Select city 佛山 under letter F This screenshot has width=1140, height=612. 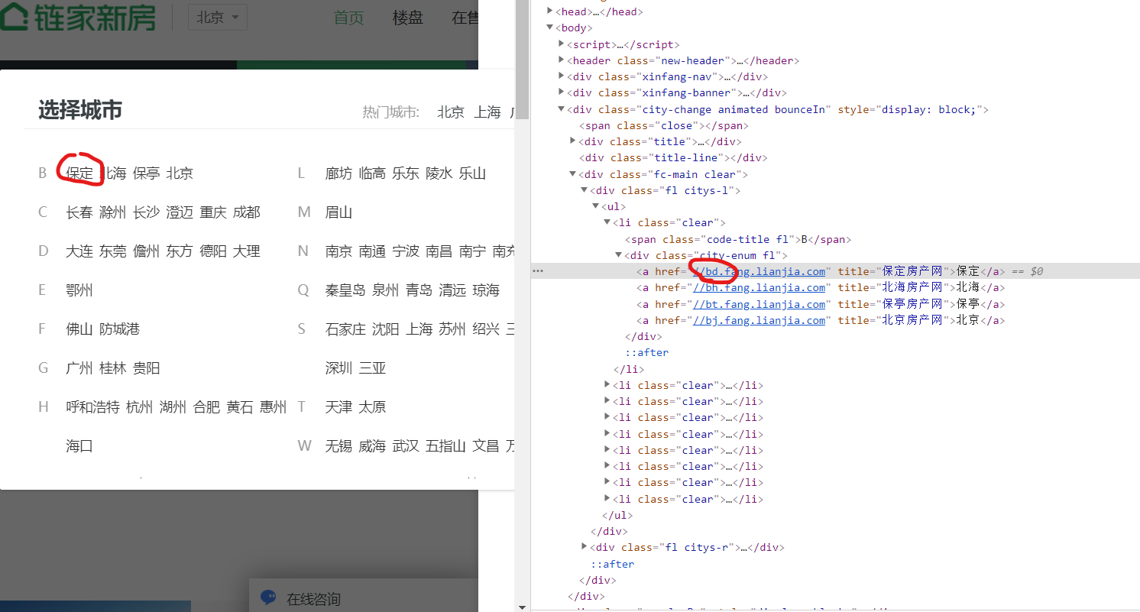pyautogui.click(x=79, y=329)
